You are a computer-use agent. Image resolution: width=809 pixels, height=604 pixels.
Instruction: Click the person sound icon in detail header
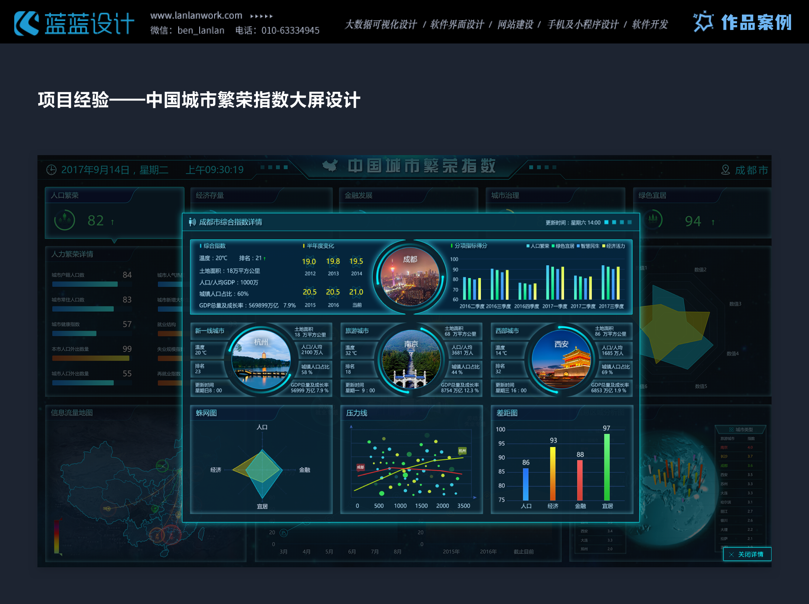pyautogui.click(x=192, y=222)
